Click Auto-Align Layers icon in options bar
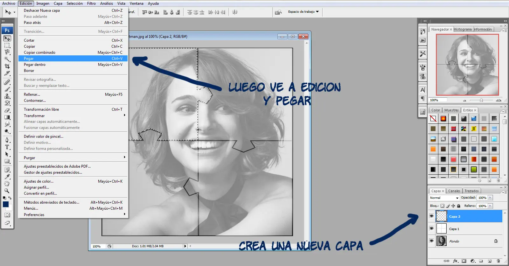The width and height of the screenshot is (509, 266). tap(235, 12)
